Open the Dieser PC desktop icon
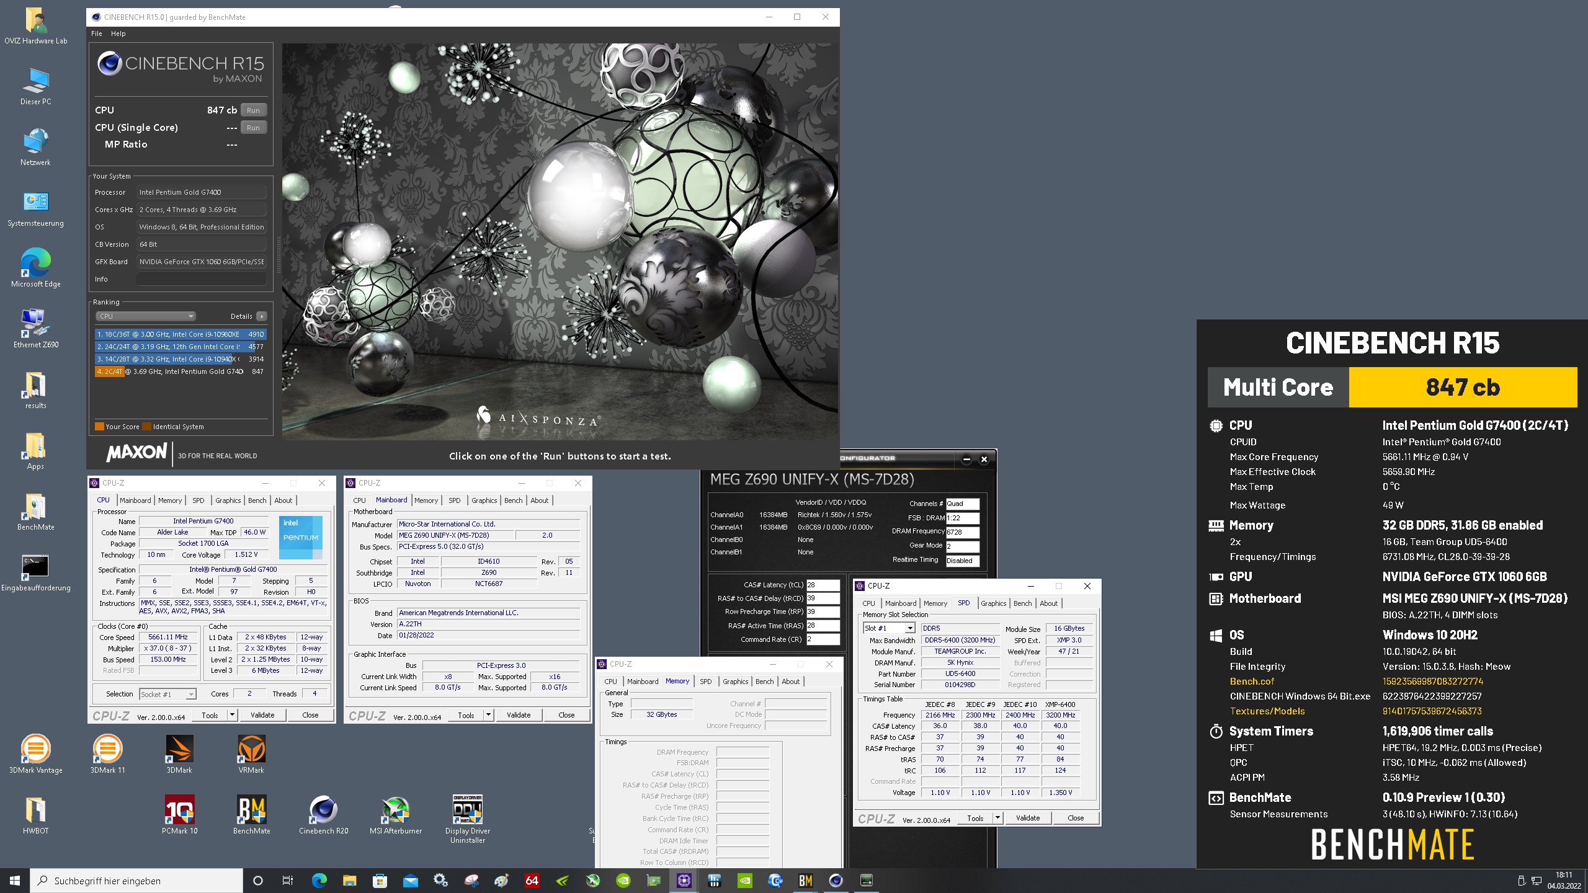Image resolution: width=1588 pixels, height=893 pixels. tap(35, 87)
